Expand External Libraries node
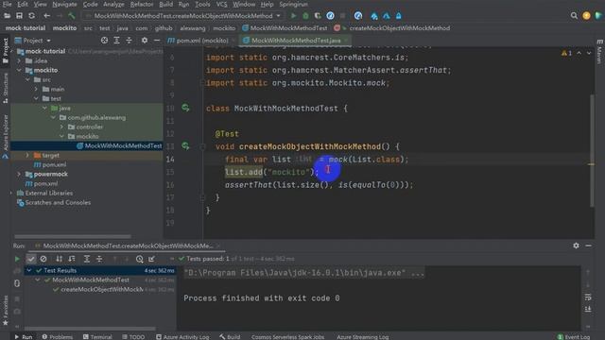 pyautogui.click(x=11, y=193)
